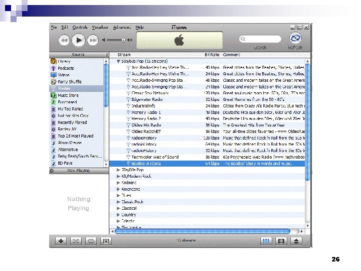361x271 pixels.
Task: Click the search magnifier icon
Action: [243, 39]
